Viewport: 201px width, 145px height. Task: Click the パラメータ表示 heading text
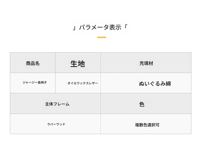pos(100,27)
